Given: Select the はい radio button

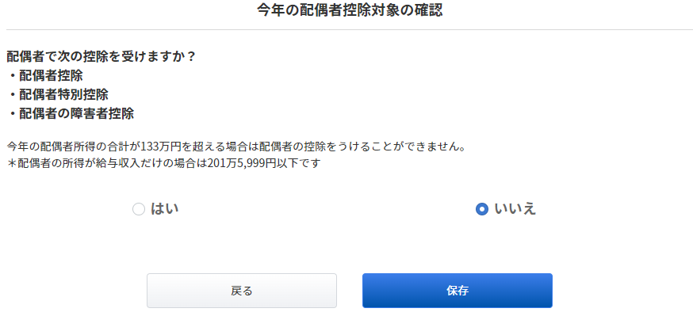Looking at the screenshot, I should (x=139, y=209).
